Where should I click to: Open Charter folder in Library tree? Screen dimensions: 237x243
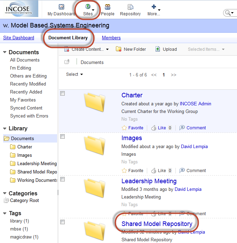coord(24,147)
